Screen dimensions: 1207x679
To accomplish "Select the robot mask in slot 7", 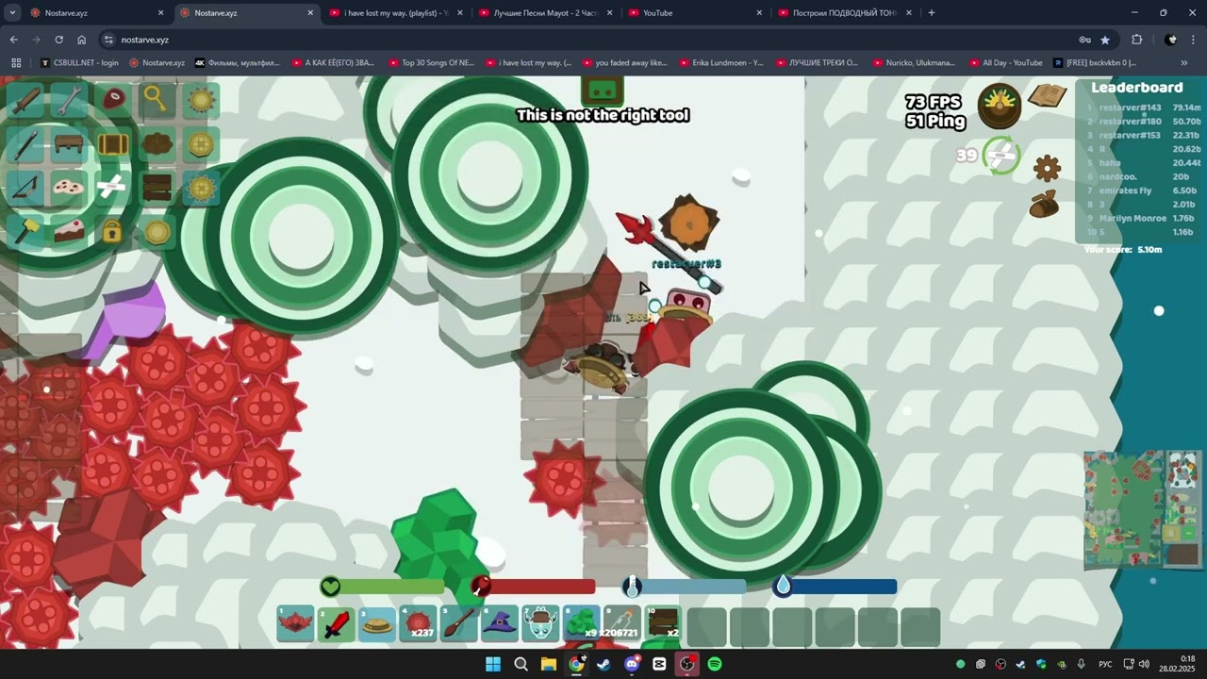I will (x=540, y=624).
